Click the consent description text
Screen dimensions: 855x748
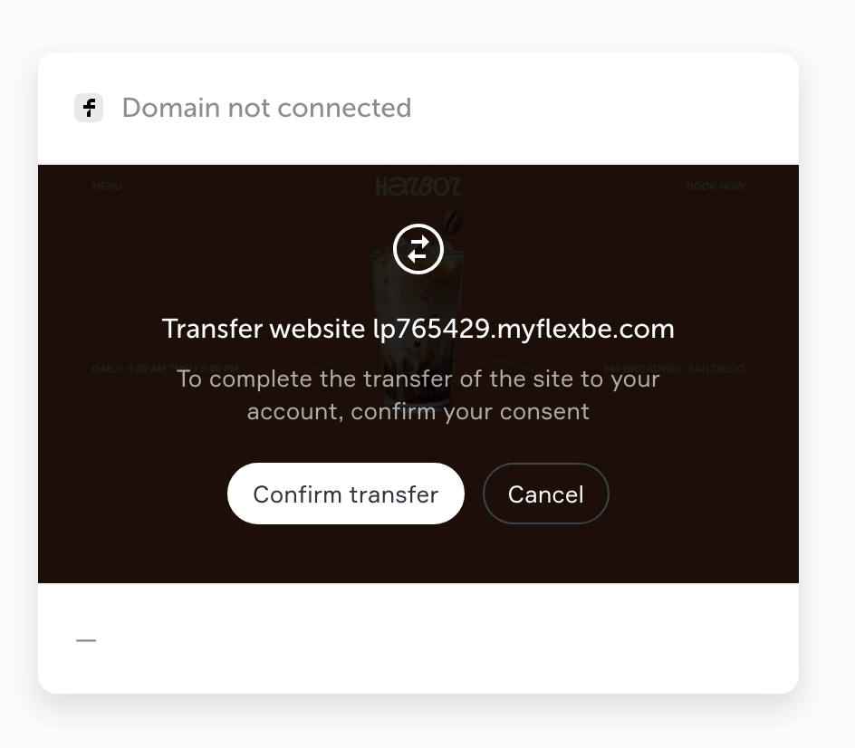click(418, 395)
